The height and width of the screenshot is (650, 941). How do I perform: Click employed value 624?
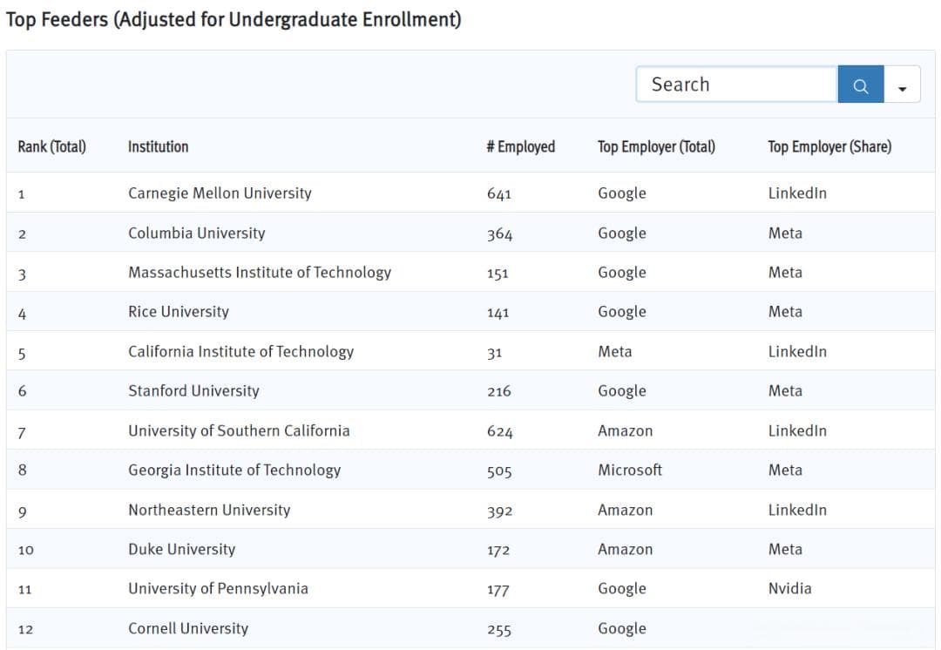coord(499,431)
